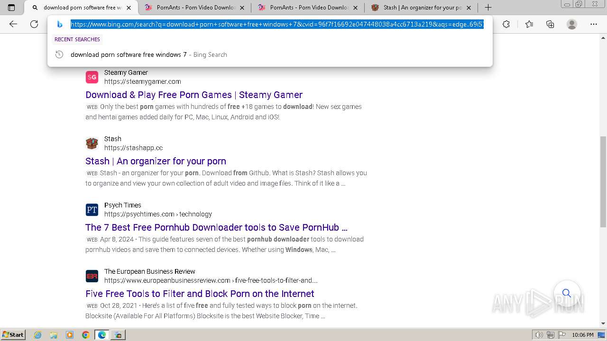Screen dimensions: 607x341
Task: Click the Microsoft Edge taskbar icon
Action: pyautogui.click(x=101, y=335)
